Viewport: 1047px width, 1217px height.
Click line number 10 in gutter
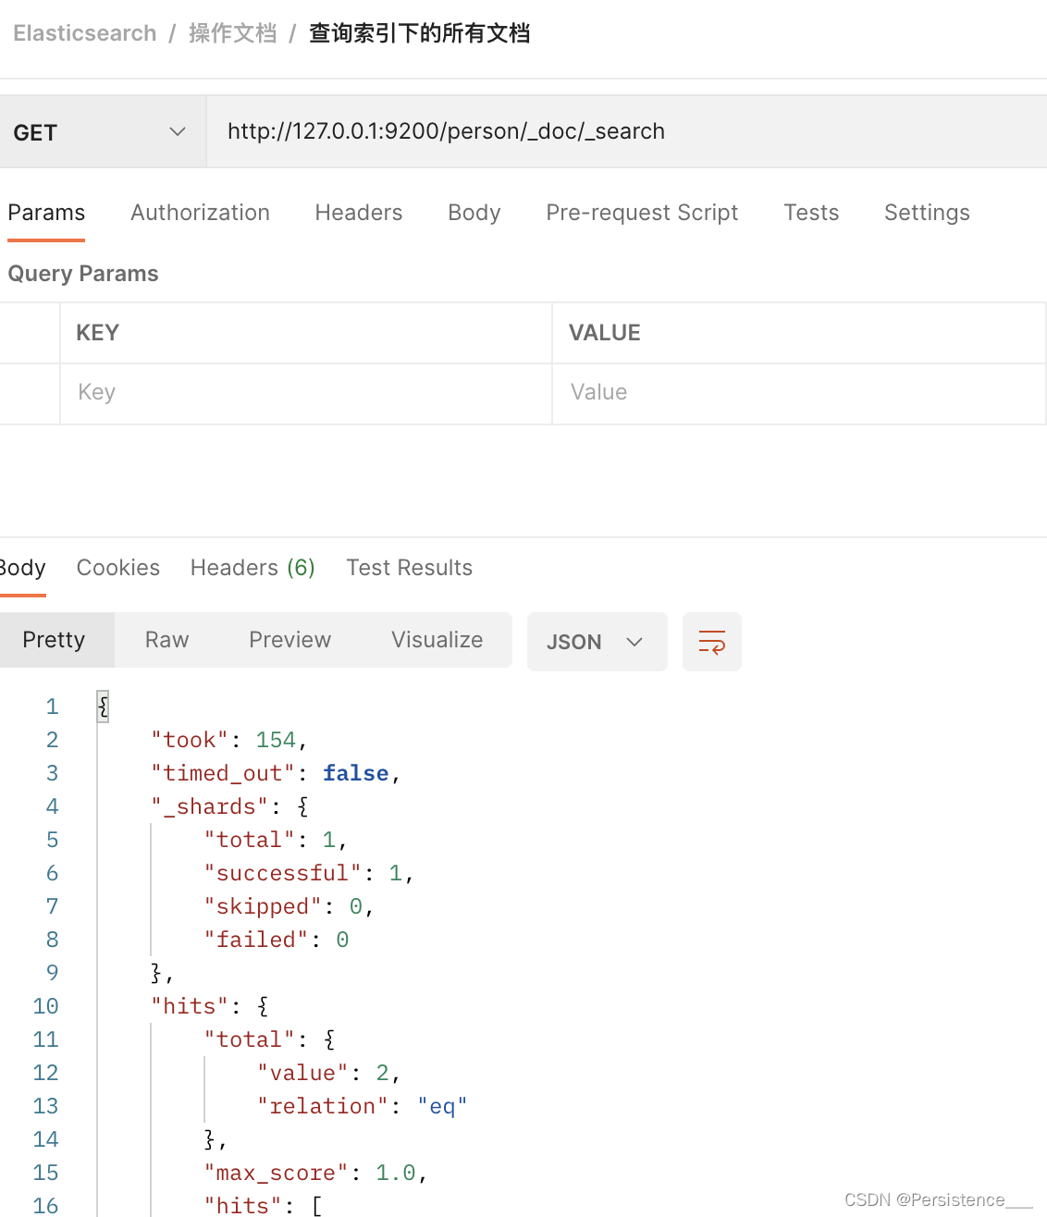(x=45, y=1006)
